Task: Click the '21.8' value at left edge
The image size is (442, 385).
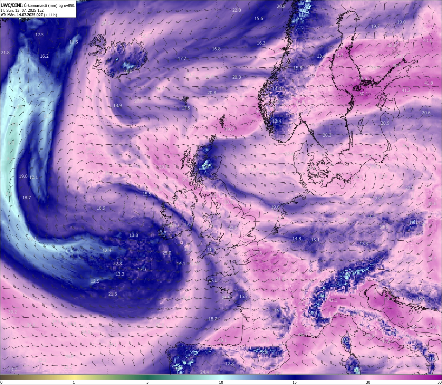Action: (5, 52)
